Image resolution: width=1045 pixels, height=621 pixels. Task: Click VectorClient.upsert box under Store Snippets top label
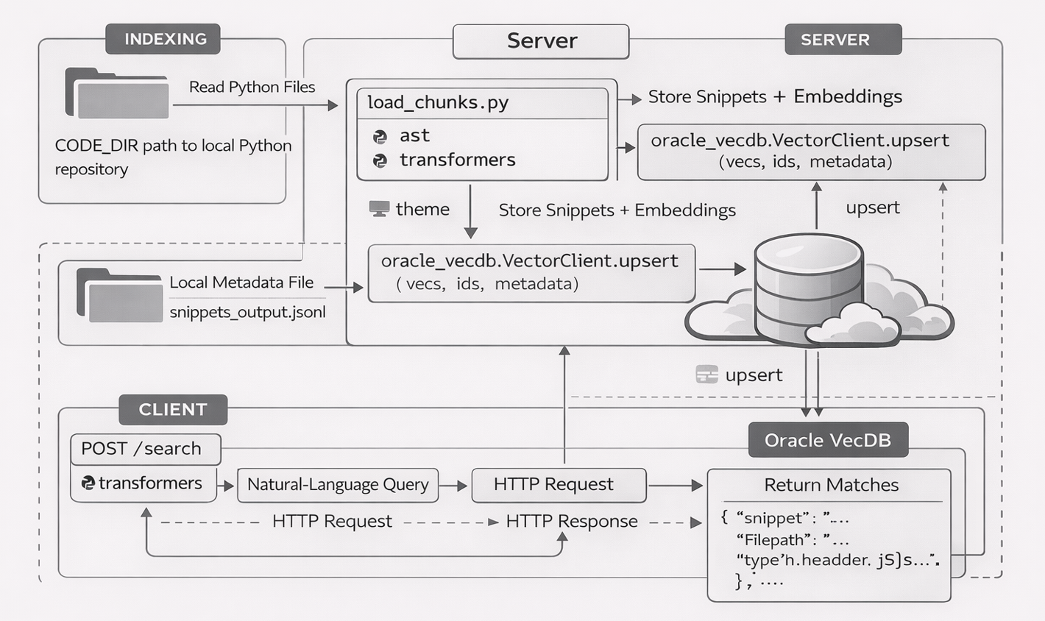(x=811, y=152)
